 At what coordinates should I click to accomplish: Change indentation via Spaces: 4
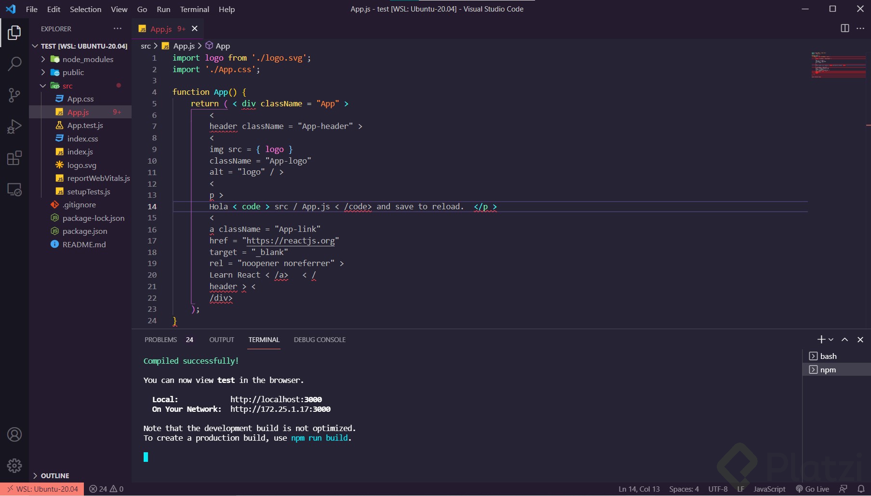point(684,489)
